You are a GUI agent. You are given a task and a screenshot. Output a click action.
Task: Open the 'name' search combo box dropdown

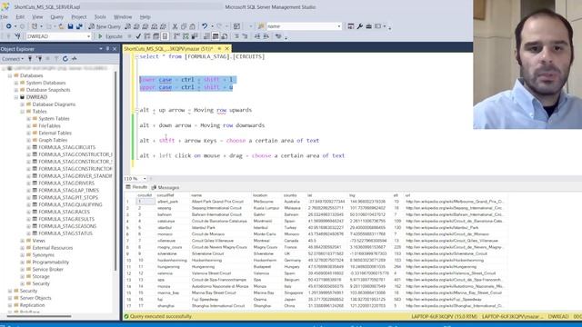point(338,26)
